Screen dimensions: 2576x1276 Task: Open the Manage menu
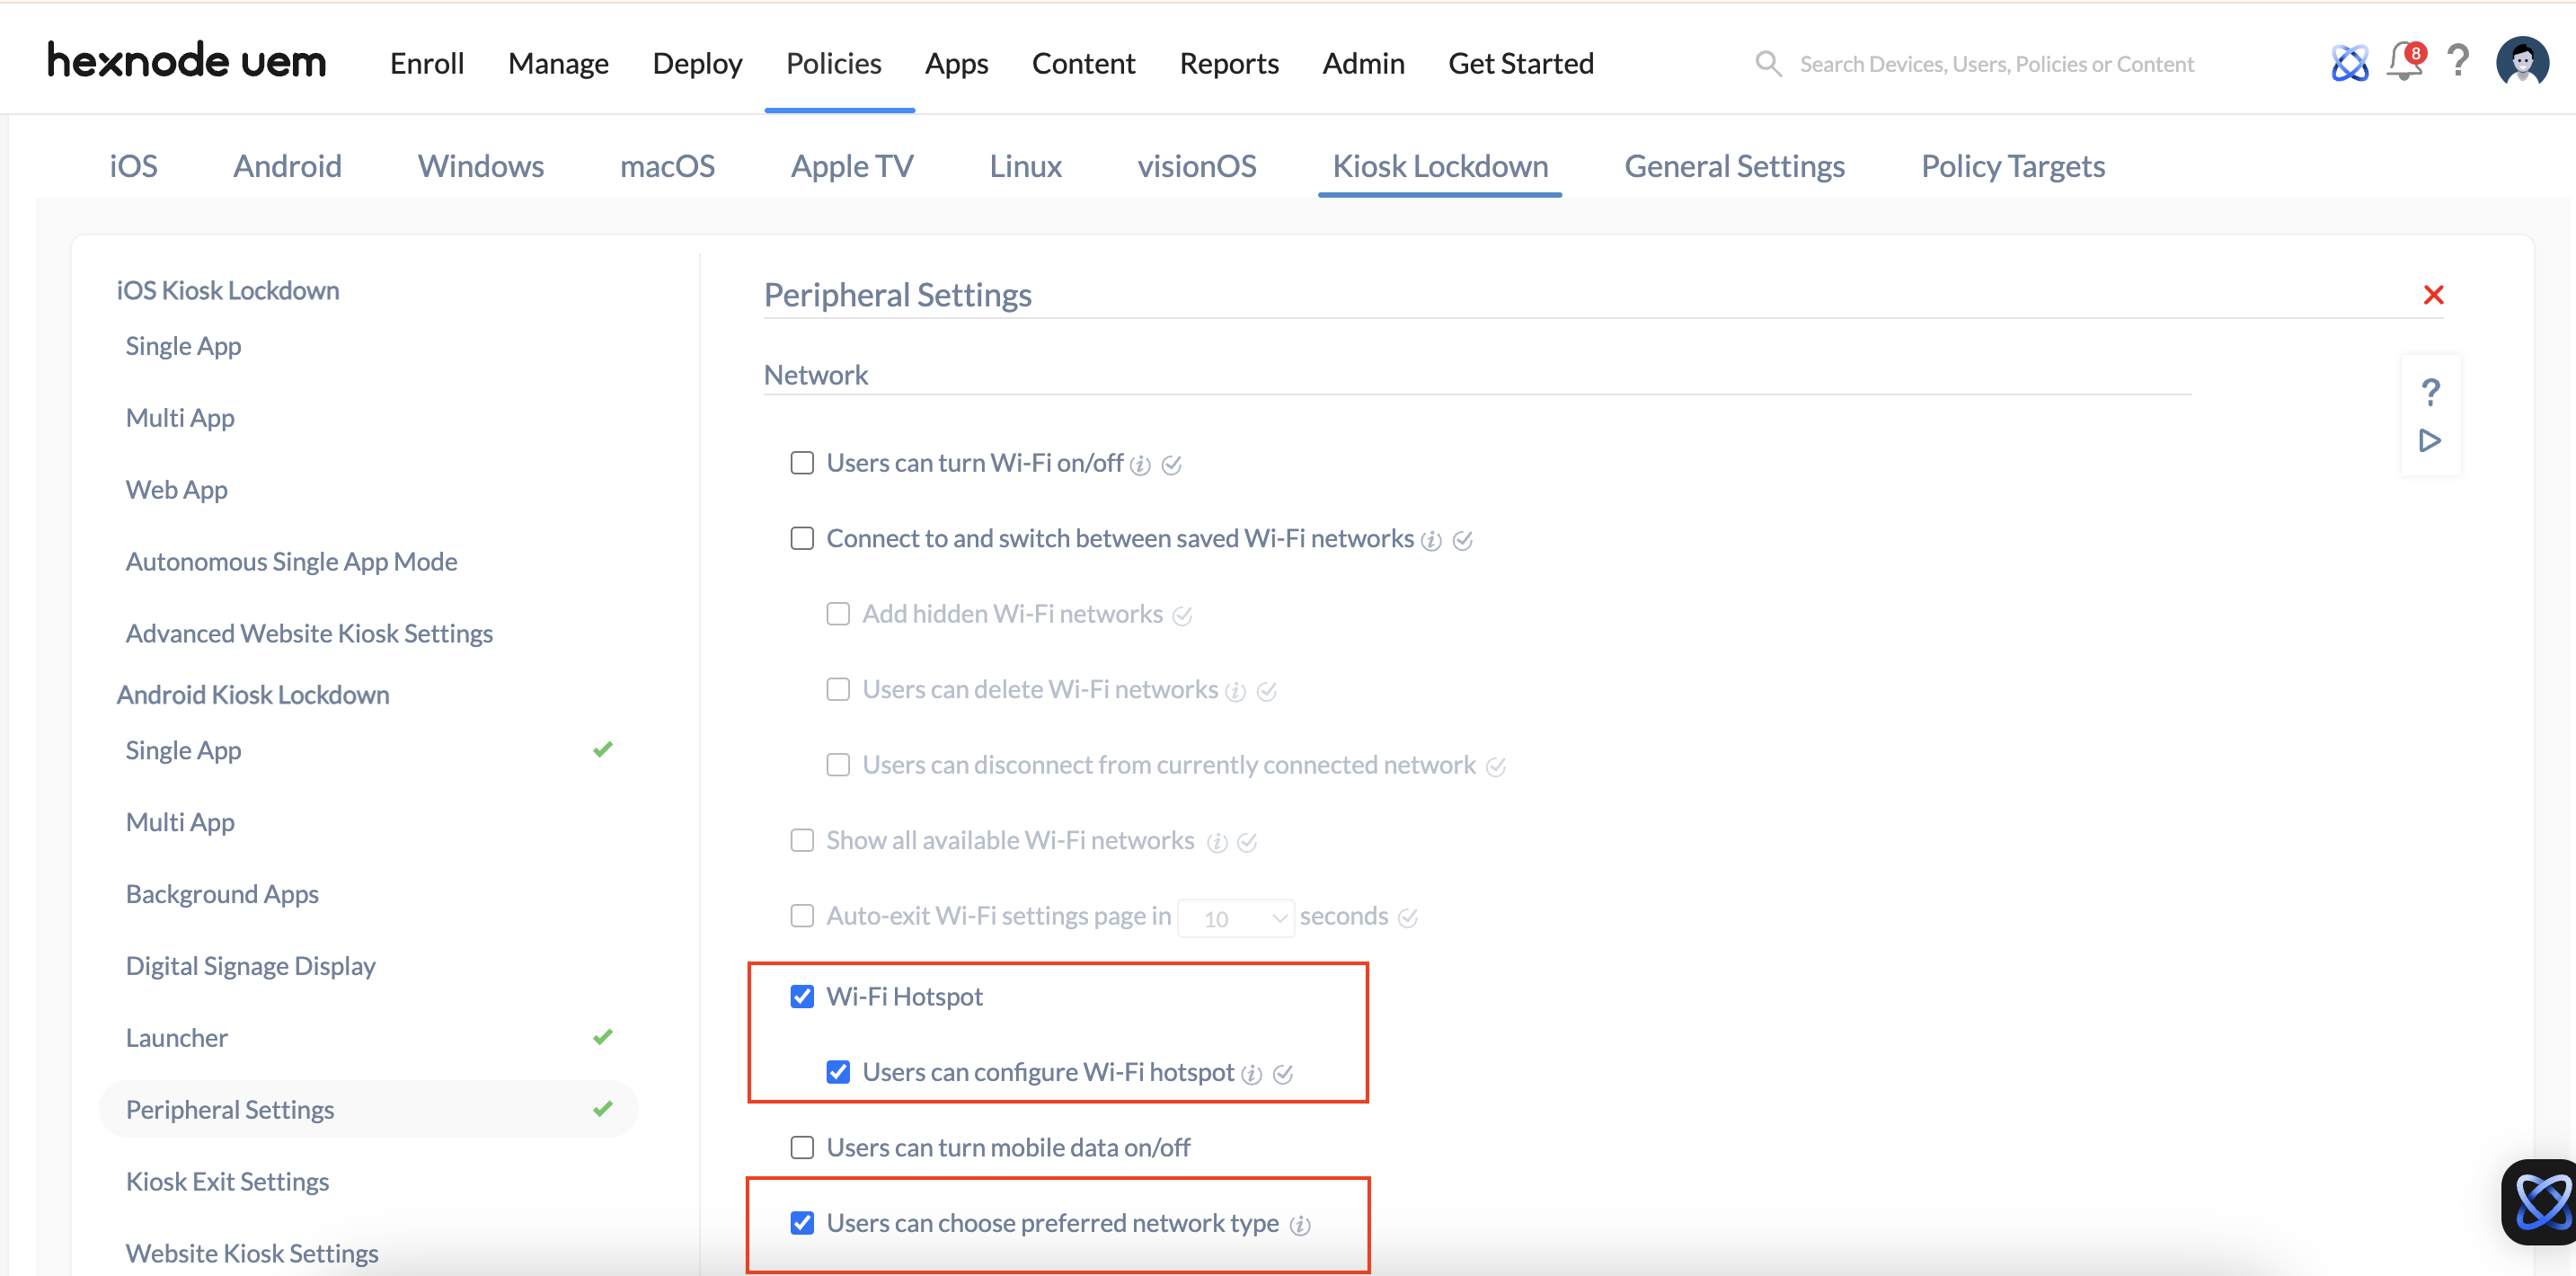coord(558,64)
